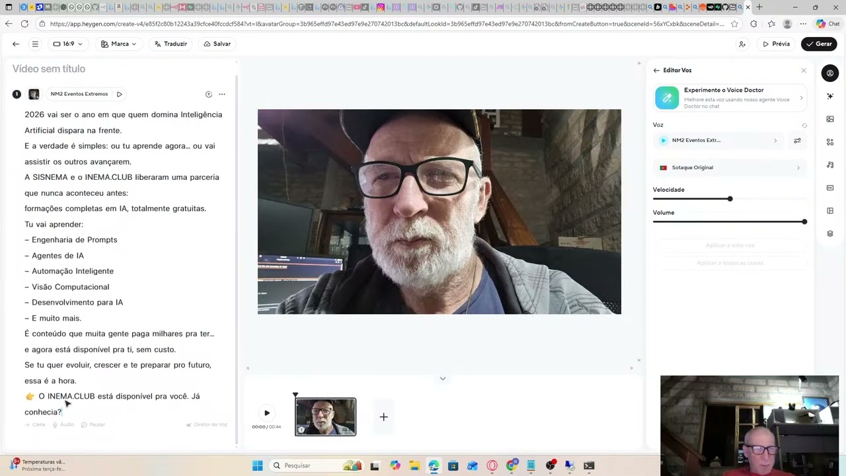Bookmark this page with the star icon

tap(734, 24)
